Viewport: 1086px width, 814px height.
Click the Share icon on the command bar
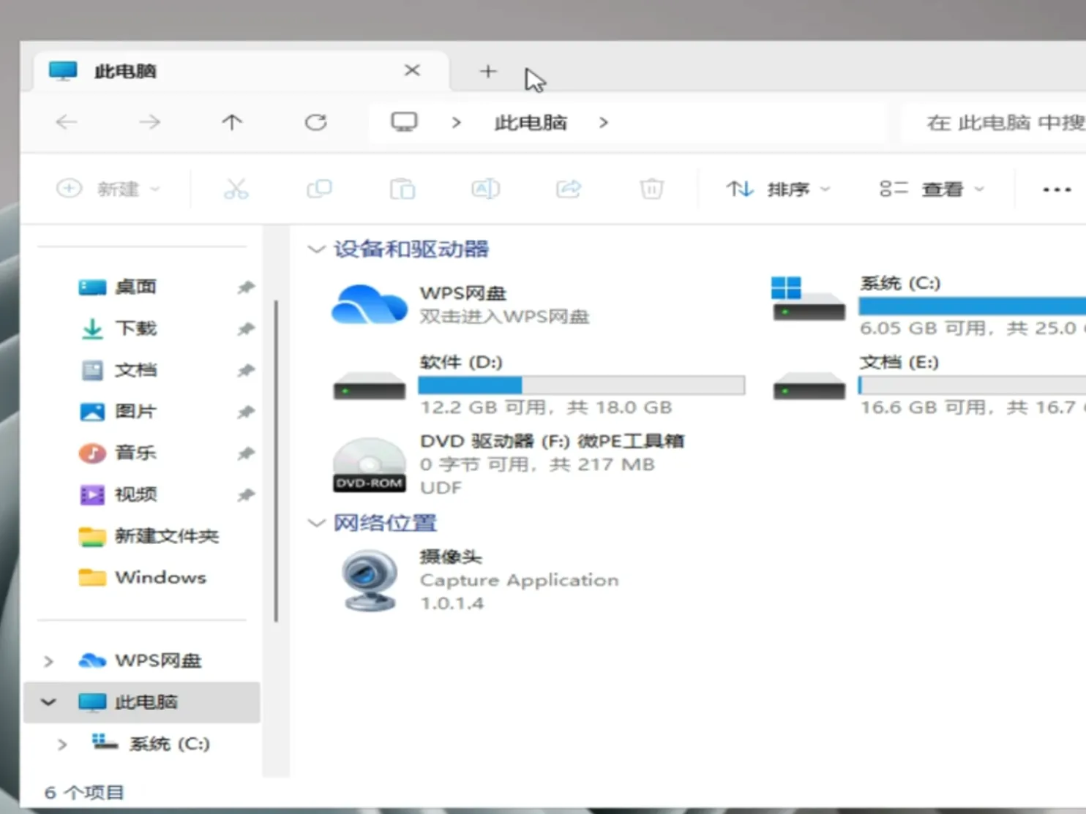(569, 189)
